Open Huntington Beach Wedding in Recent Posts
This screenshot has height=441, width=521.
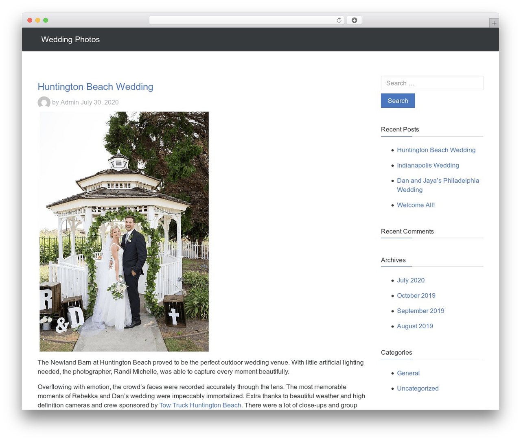[436, 150]
